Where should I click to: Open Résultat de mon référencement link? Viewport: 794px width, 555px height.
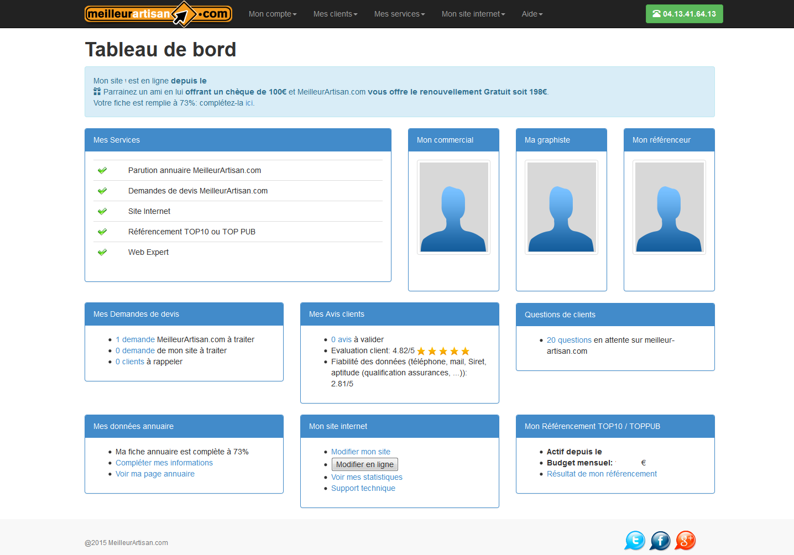tap(602, 474)
